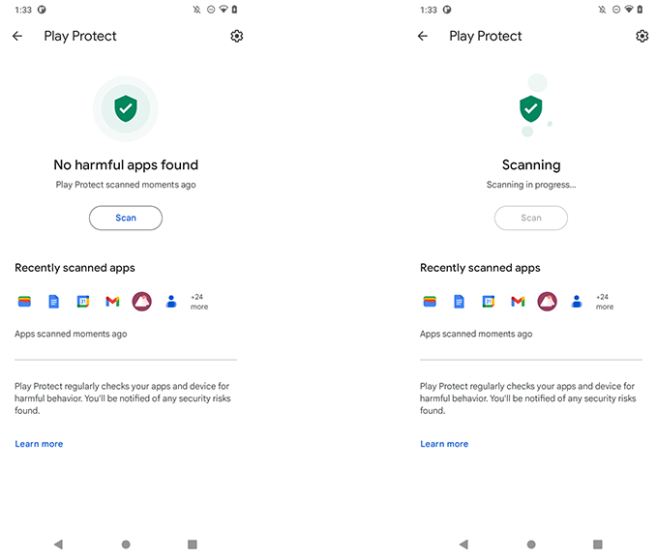The height and width of the screenshot is (559, 657).
Task: Tap Gmail icon on the Scanning screen
Action: (x=518, y=302)
